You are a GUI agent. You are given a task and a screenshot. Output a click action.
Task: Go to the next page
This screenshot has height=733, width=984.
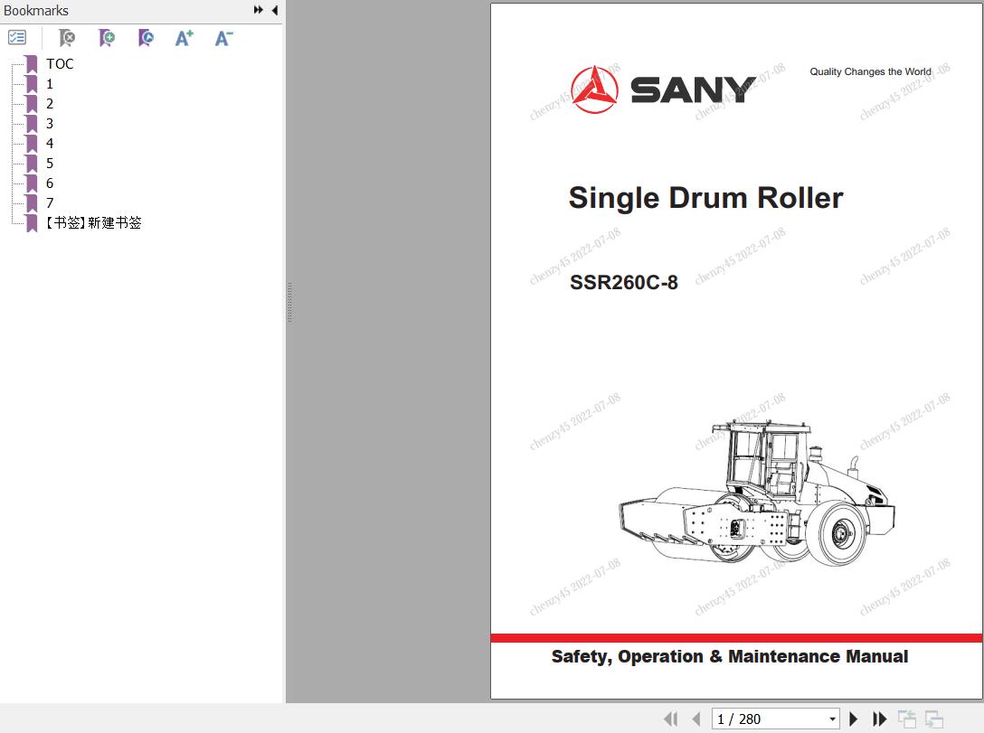pos(854,719)
